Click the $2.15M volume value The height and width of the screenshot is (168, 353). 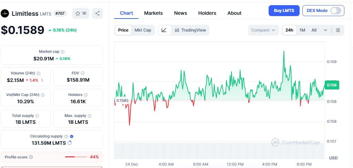coord(15,80)
